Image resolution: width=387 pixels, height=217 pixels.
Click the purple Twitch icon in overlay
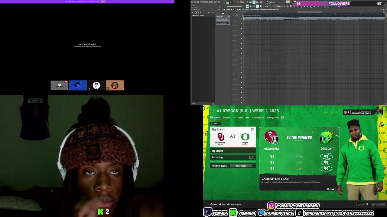point(207,212)
